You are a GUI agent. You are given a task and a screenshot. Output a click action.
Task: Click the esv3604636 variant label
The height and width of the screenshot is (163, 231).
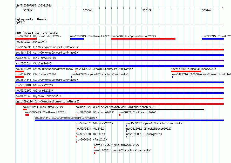(47, 53)
